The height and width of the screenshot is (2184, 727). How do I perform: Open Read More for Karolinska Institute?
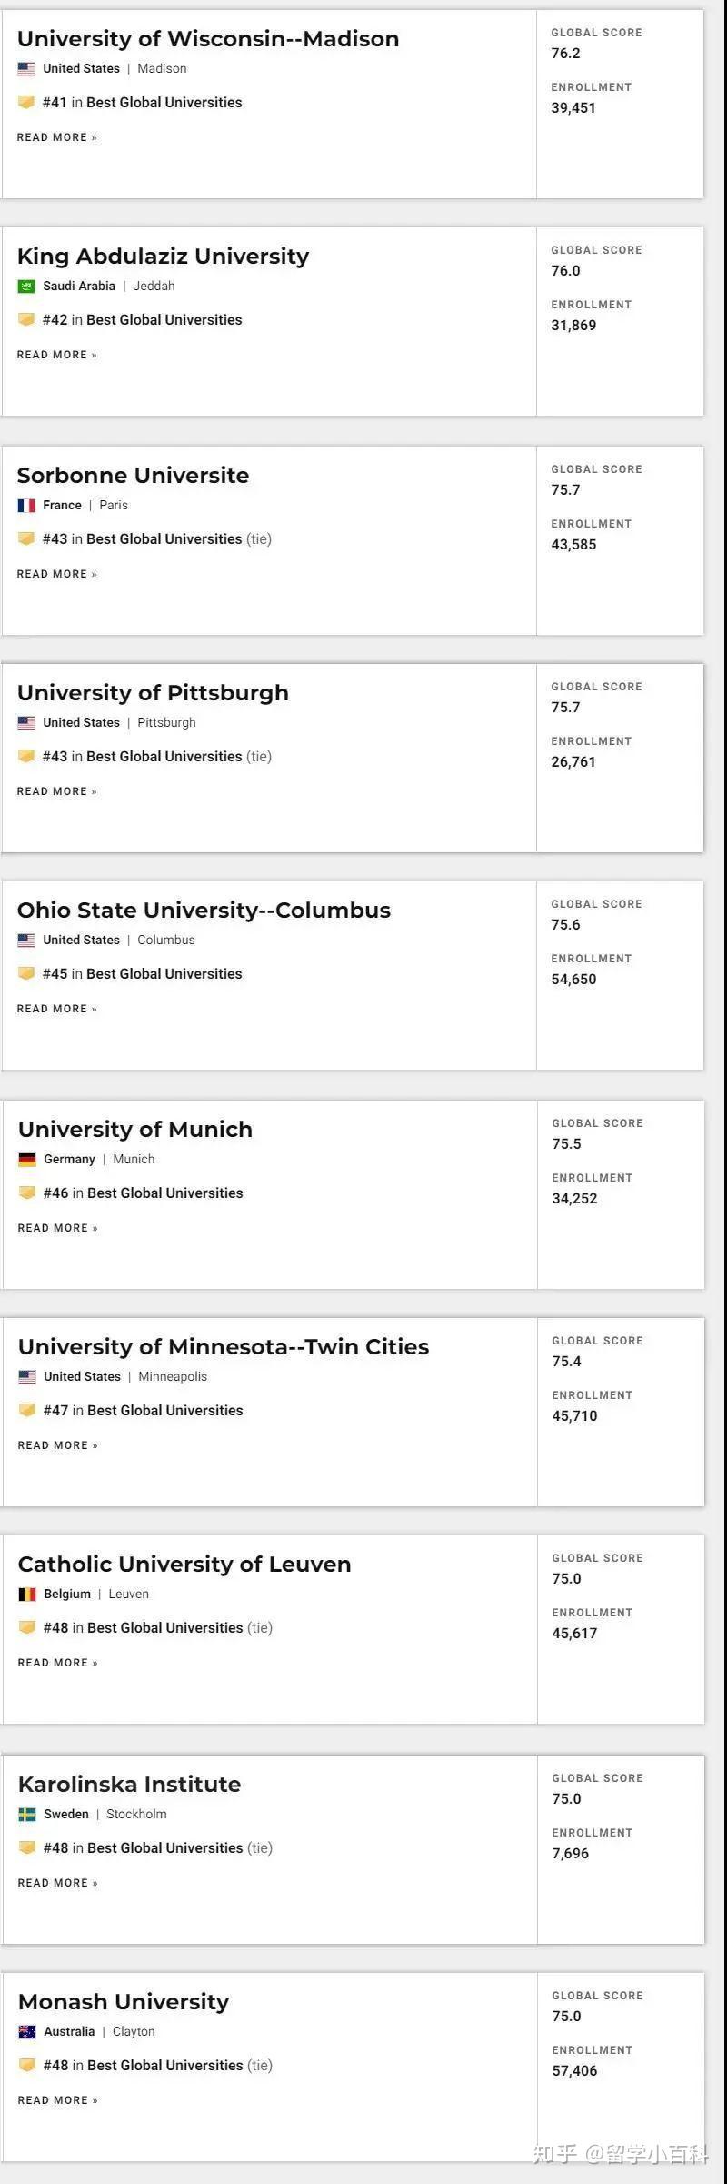click(58, 1883)
